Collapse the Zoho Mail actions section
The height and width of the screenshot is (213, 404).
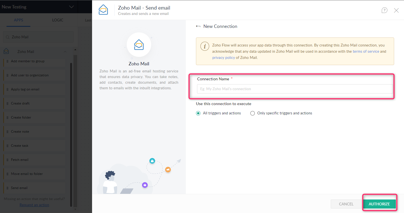[x=65, y=52]
